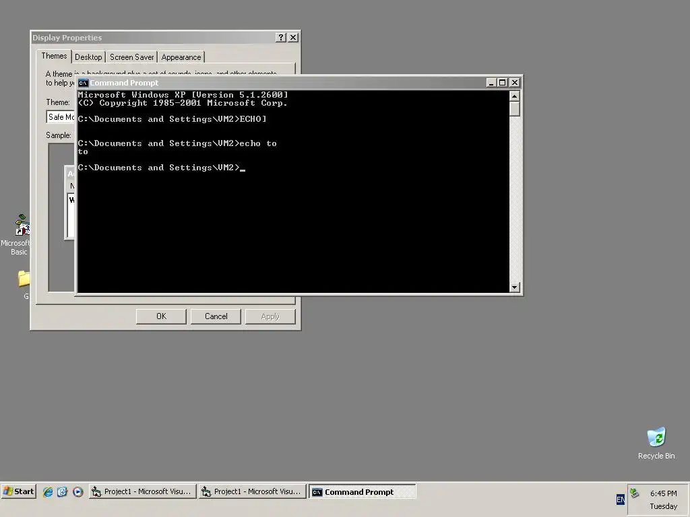Switch to the first Project1 Visual Basic taskbar button
This screenshot has height=517, width=690.
tap(142, 491)
